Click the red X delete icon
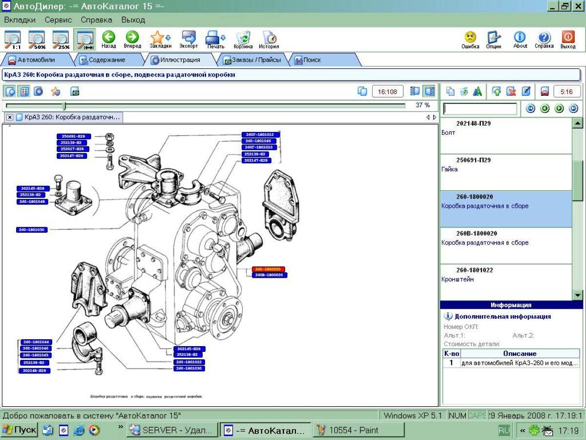The image size is (586, 440). [511, 91]
